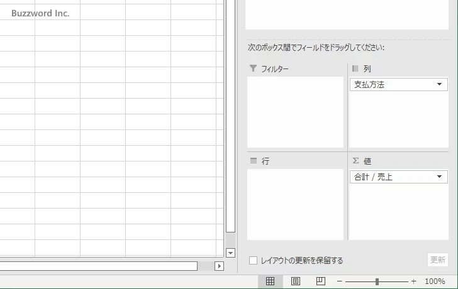Click the zoom slider handle
The image size is (458, 289).
(377, 281)
